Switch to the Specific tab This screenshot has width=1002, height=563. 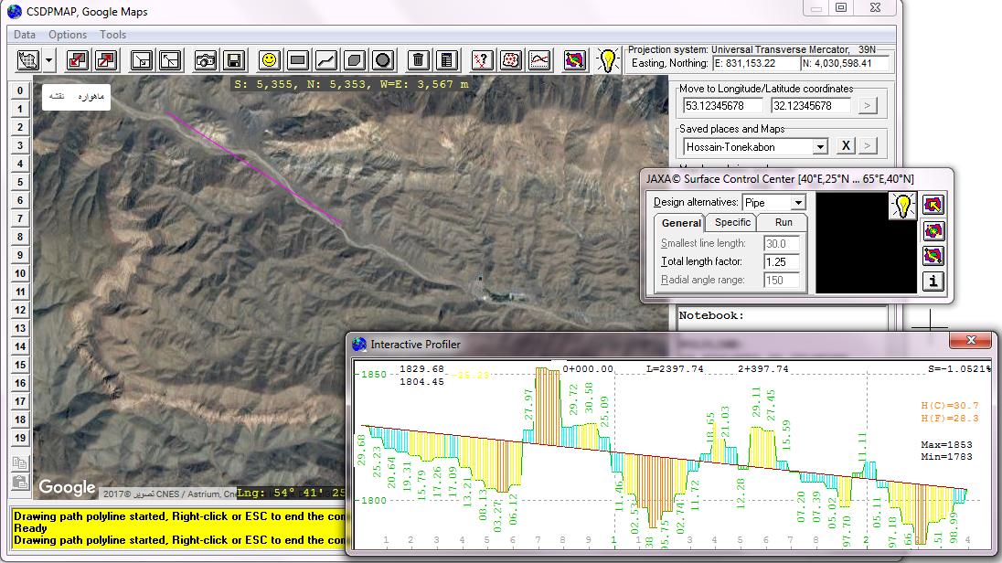point(732,222)
